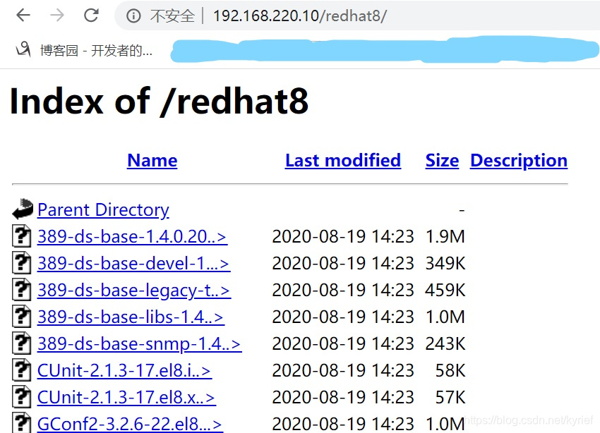Click file icon beside 389-ds-base-snmp
The width and height of the screenshot is (600, 433).
tap(21, 343)
